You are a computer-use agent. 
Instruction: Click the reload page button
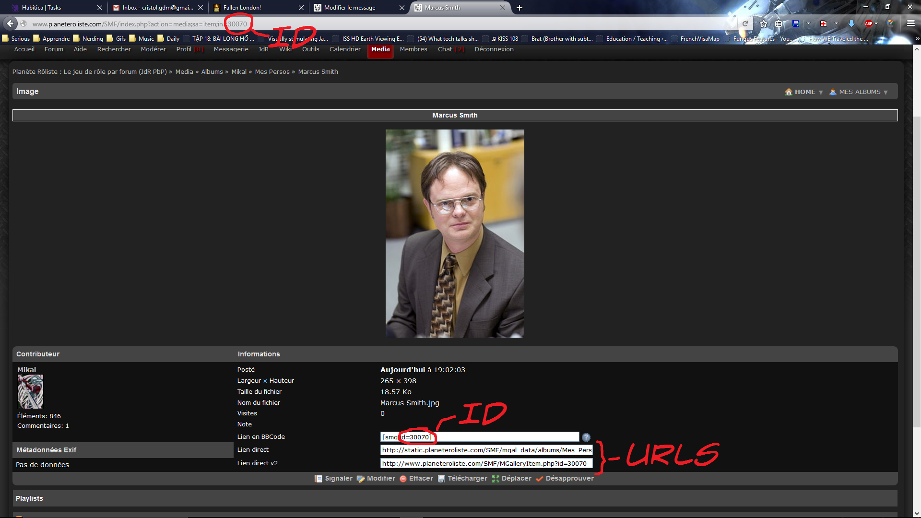(x=745, y=24)
